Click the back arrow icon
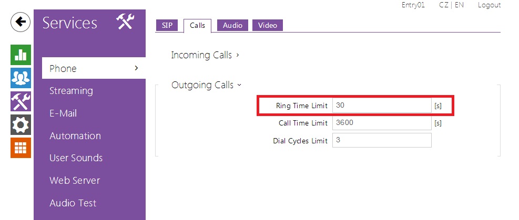Viewport: 519px width, 220px height. [20, 22]
